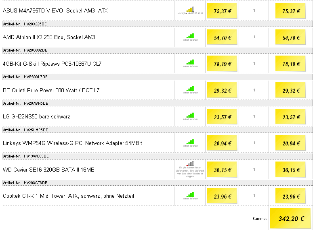Click LG GH22NS50 availability bars icon

point(190,115)
